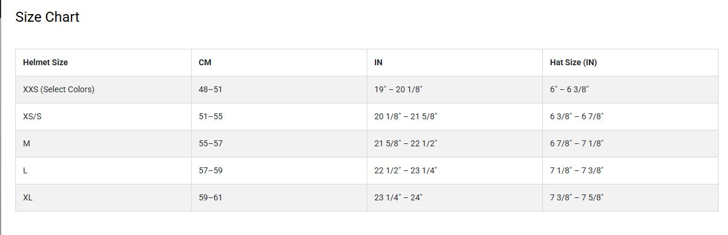Click the 19" – 20 1/8" inch cell
Image resolution: width=728 pixels, height=235 pixels.
coord(398,89)
